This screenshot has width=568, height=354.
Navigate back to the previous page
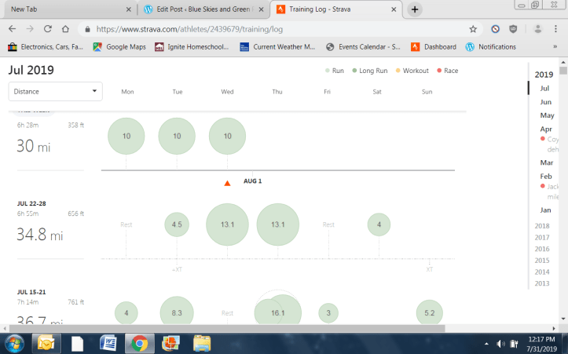(12, 28)
